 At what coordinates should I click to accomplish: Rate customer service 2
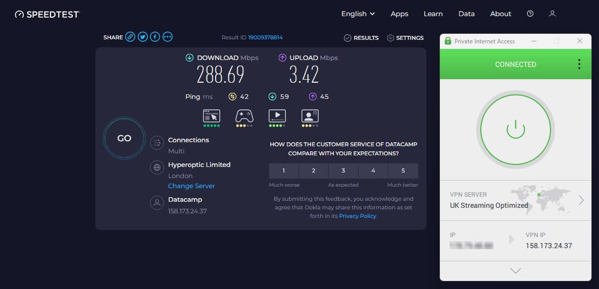pyautogui.click(x=314, y=171)
